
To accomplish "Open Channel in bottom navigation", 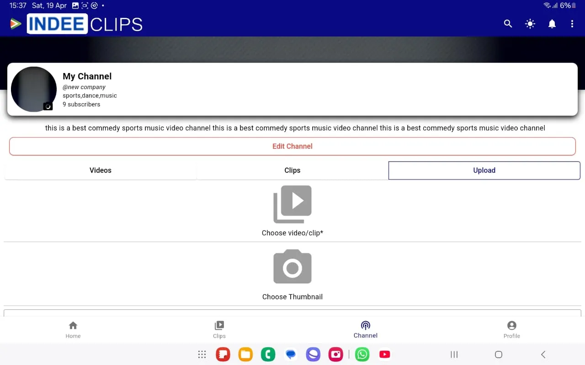I will pos(366,330).
